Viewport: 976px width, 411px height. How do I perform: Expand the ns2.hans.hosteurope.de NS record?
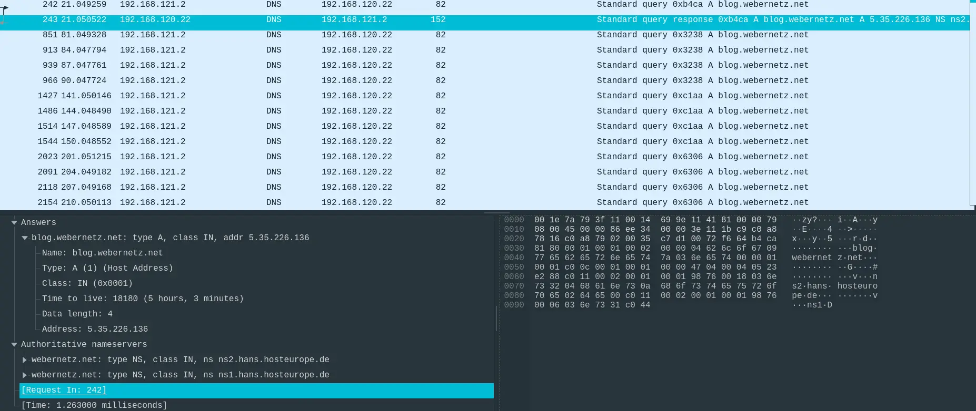(25, 360)
